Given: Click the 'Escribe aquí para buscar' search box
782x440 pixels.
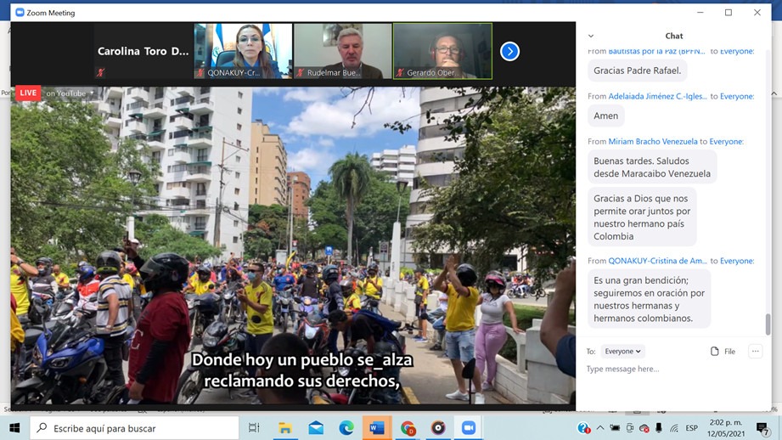Looking at the screenshot, I should pyautogui.click(x=135, y=428).
